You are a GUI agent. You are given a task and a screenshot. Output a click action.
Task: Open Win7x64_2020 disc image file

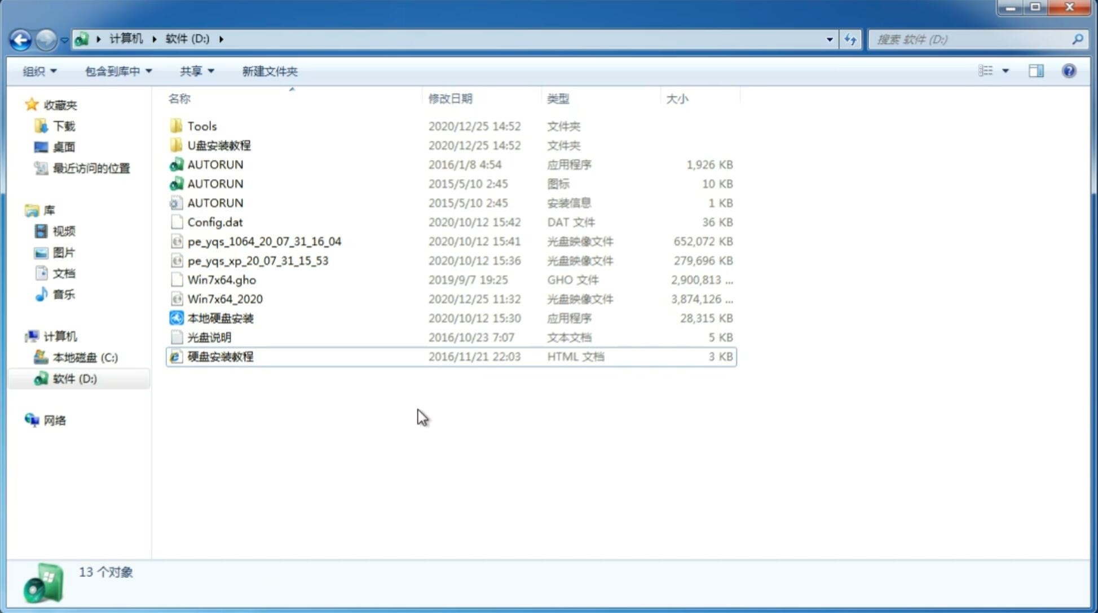226,299
